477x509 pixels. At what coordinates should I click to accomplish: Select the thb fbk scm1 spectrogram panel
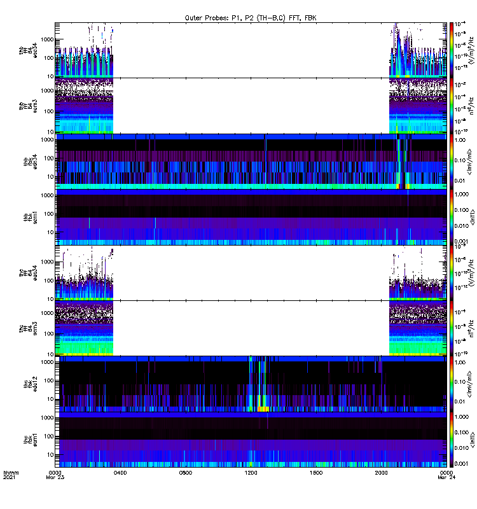tap(251, 217)
